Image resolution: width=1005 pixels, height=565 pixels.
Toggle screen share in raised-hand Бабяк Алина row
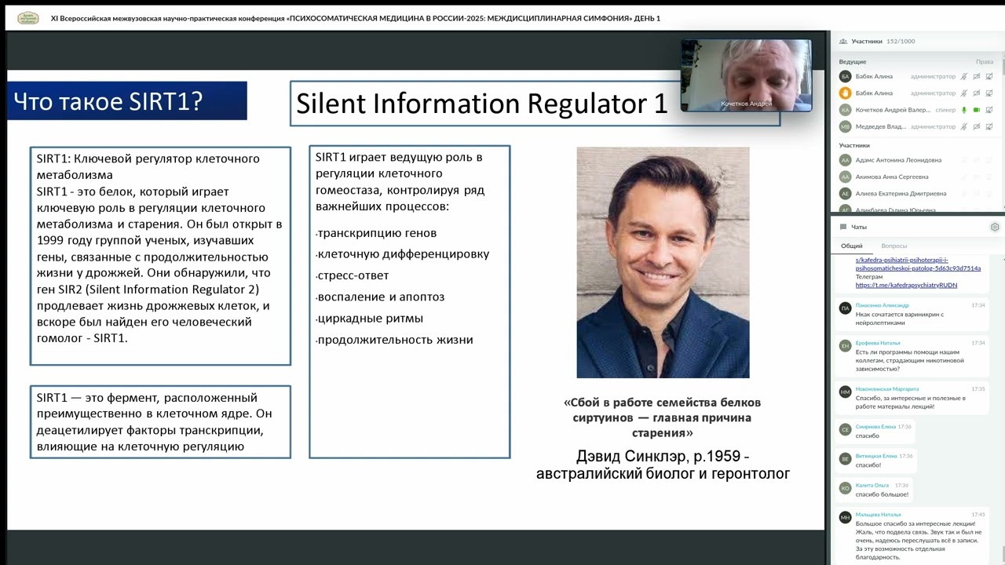click(989, 93)
